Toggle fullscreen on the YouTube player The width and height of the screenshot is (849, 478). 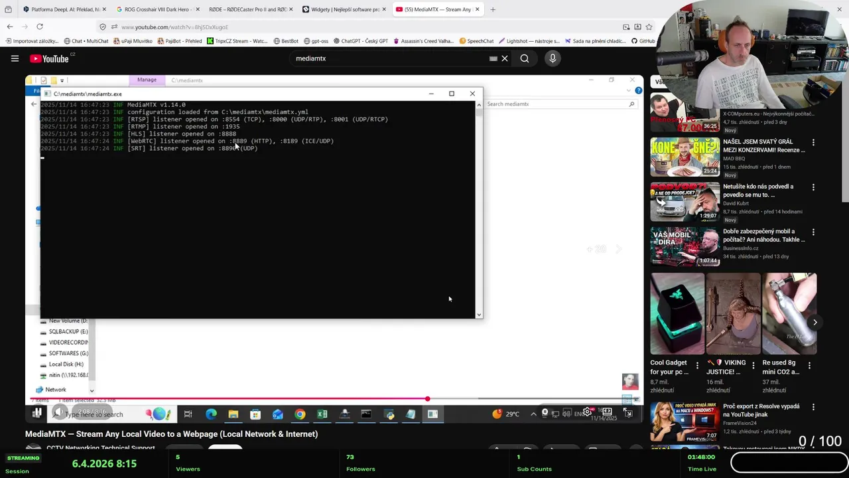coord(628,412)
